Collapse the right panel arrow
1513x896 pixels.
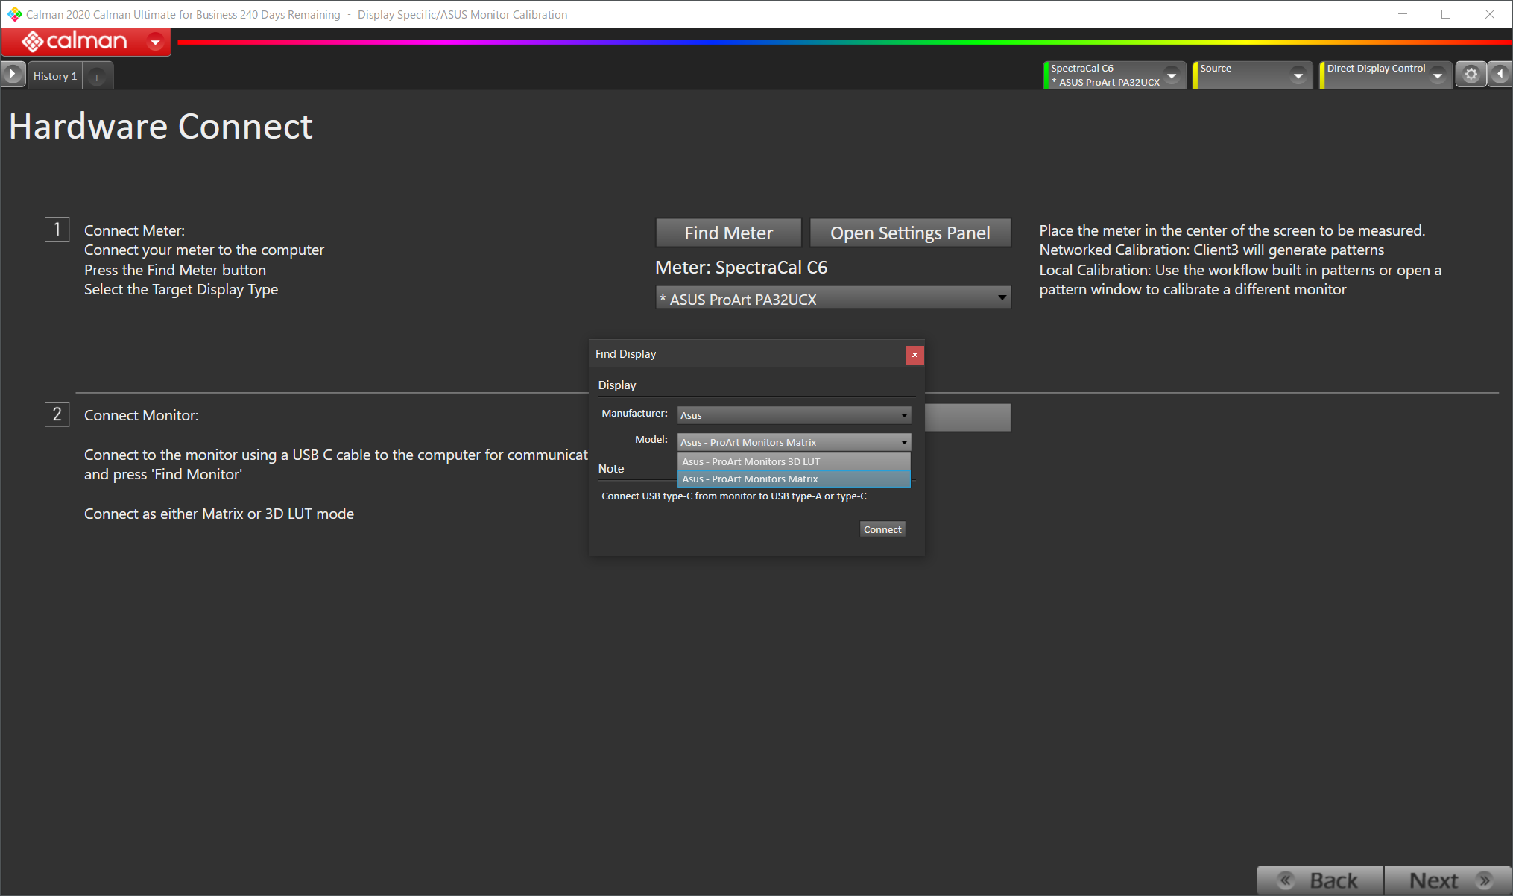(1500, 75)
